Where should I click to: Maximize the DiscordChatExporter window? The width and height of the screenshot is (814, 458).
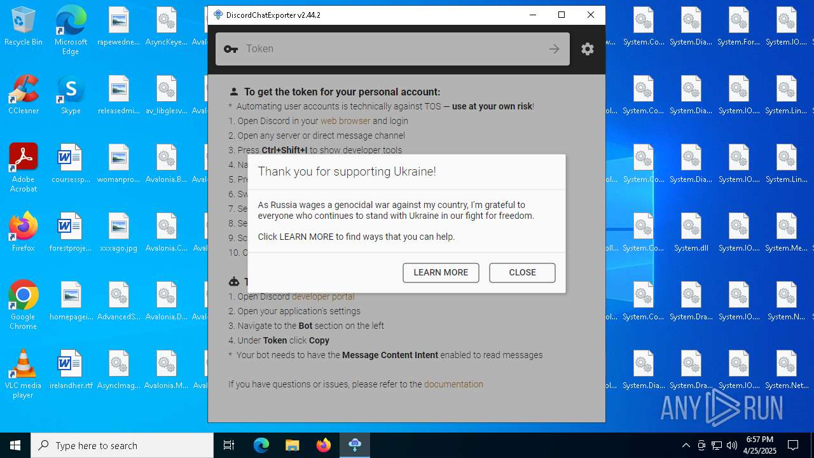point(562,15)
